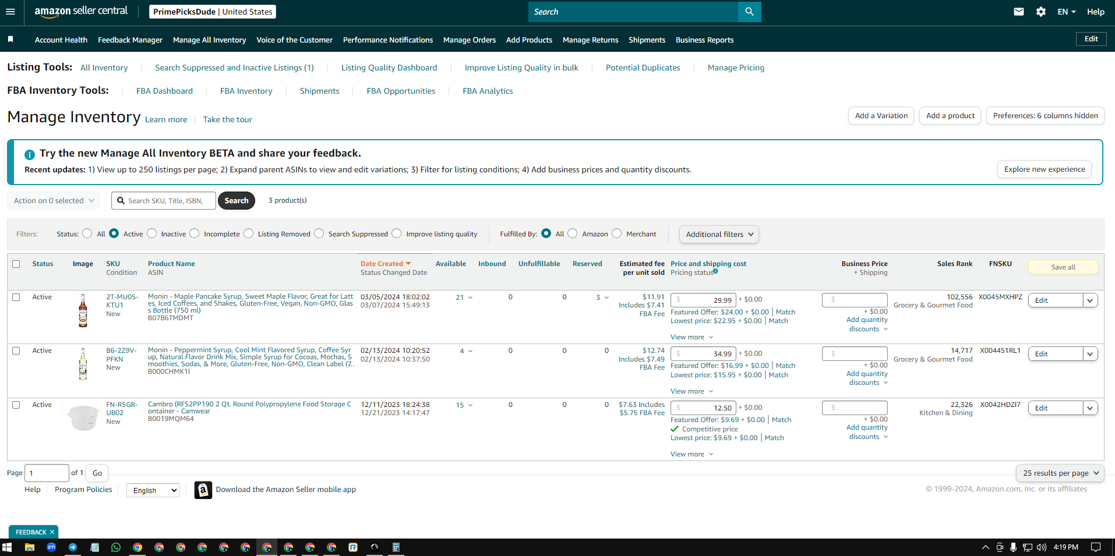Open the messages envelope icon

(x=1018, y=12)
